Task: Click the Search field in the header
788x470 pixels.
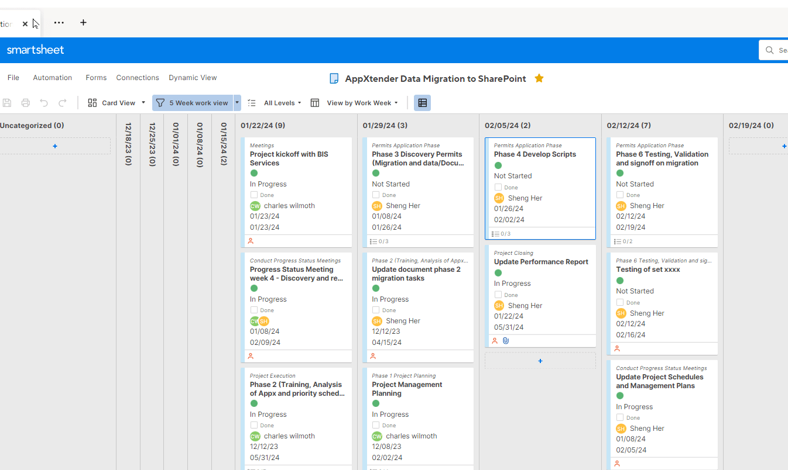Action: 774,50
